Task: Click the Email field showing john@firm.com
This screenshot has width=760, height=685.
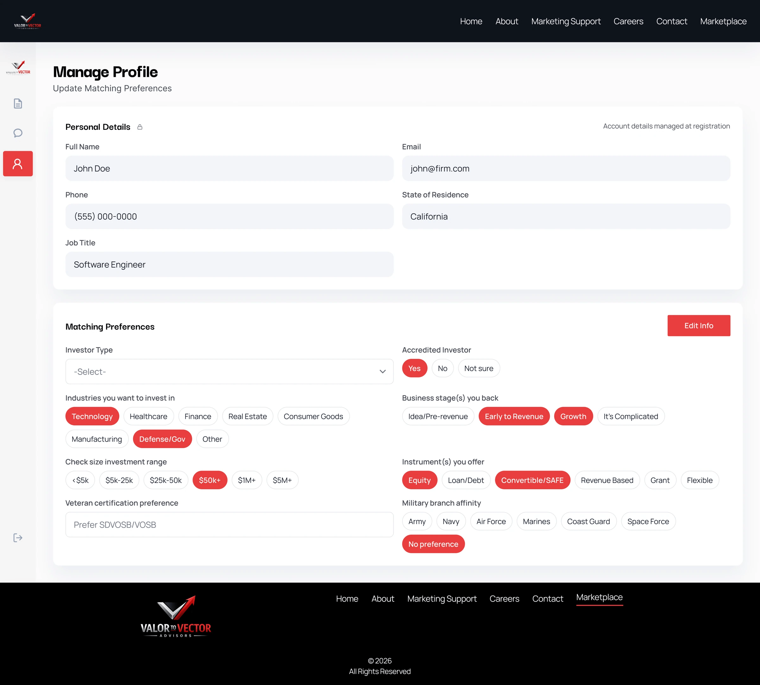Action: pyautogui.click(x=566, y=168)
